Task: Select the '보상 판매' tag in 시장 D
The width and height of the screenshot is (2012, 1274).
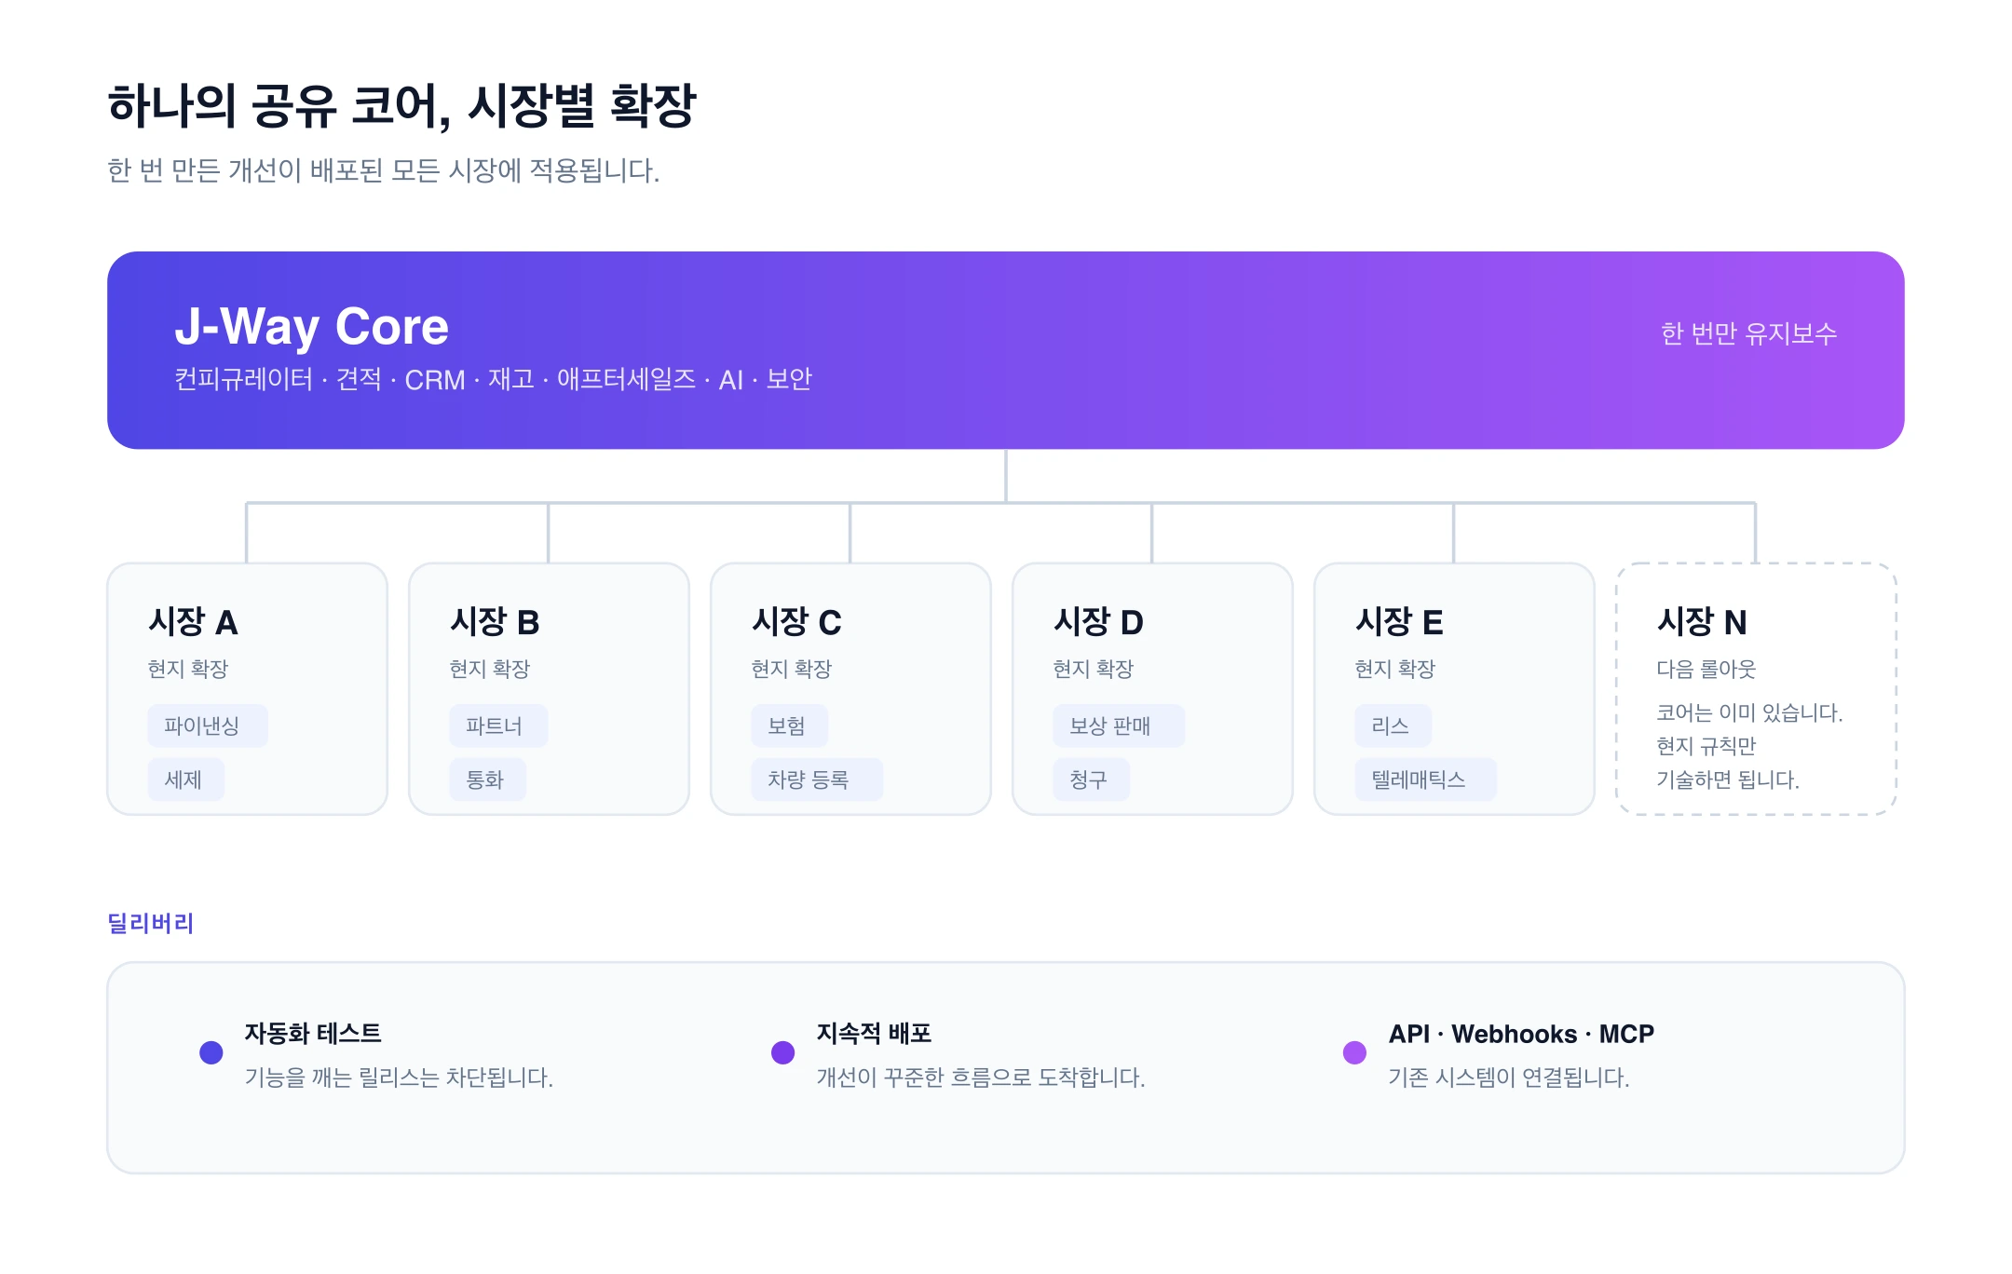Action: point(1119,725)
